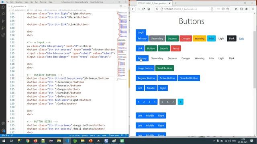Open the Manage gear in VS Code
Image resolution: width=257 pixels, height=144 pixels.
click(x=3, y=130)
